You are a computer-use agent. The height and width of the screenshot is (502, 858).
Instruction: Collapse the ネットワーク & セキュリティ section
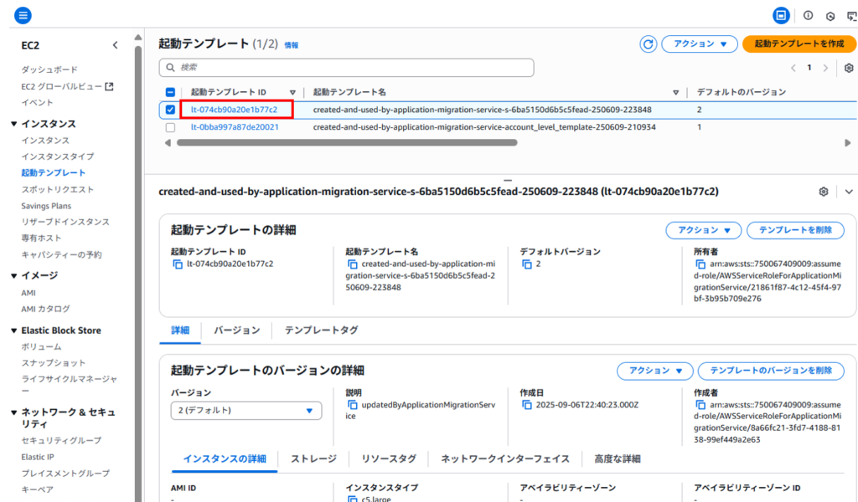point(13,412)
